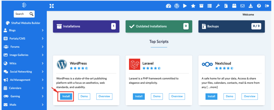Click the Nextcloud star rating
274x110 pixels.
[224, 68]
